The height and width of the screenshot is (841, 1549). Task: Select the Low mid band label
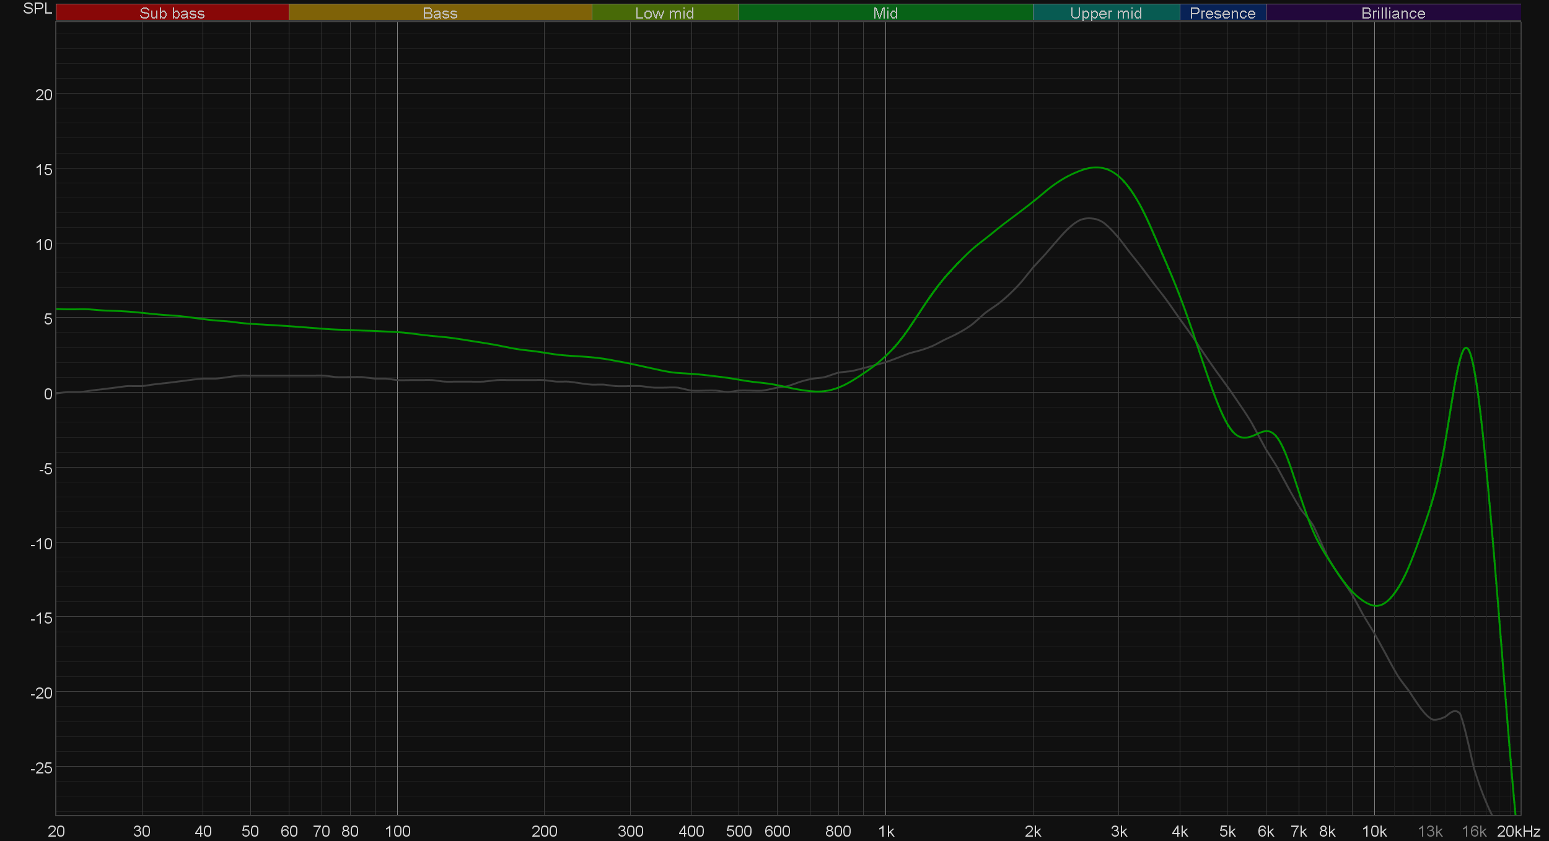tap(664, 13)
